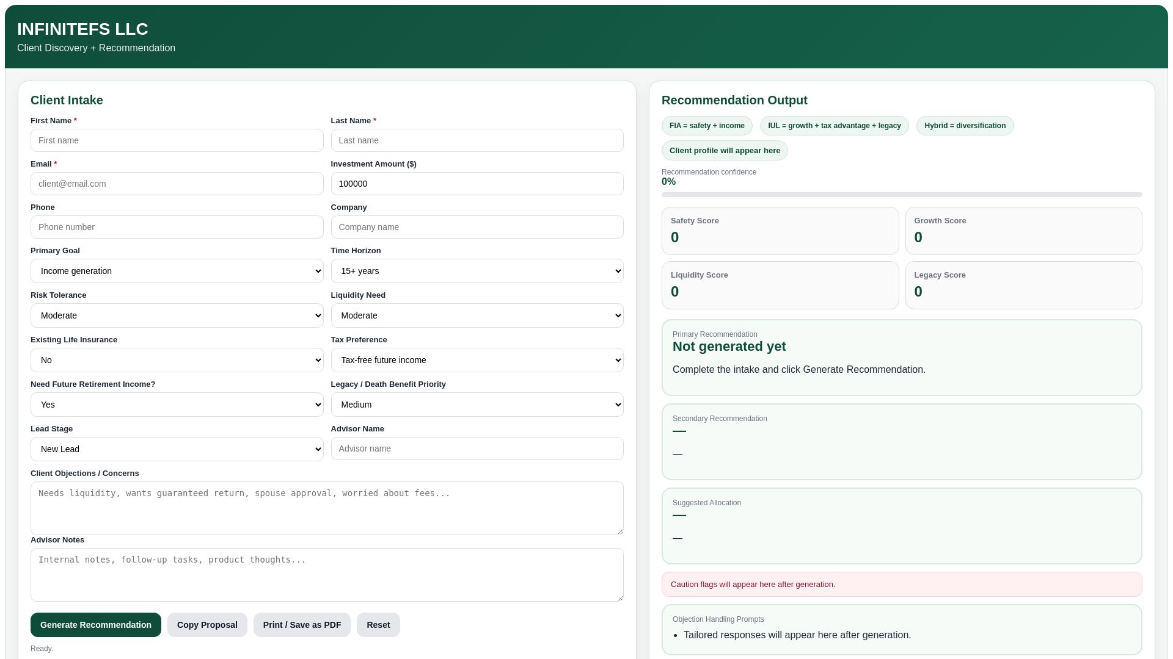Click the INFINITEFS LLC header title

click(82, 29)
